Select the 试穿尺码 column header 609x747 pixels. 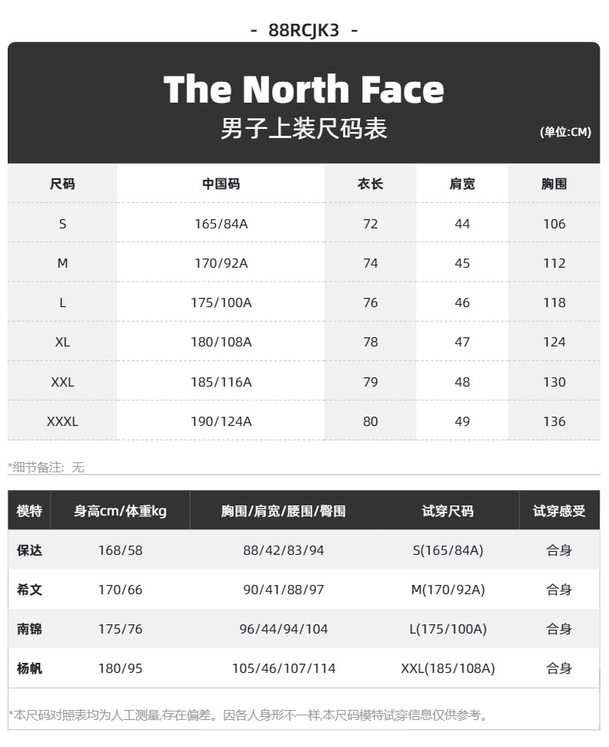click(x=448, y=511)
